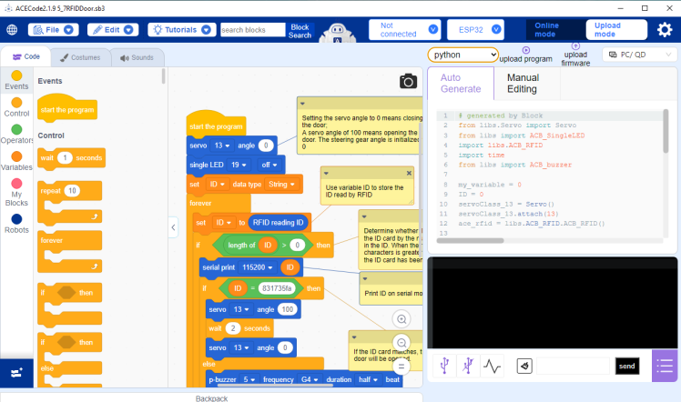Open the python language dropdown

tap(463, 55)
